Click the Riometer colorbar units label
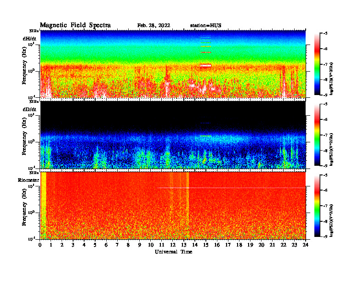The image size is (364, 281). [x=331, y=220]
